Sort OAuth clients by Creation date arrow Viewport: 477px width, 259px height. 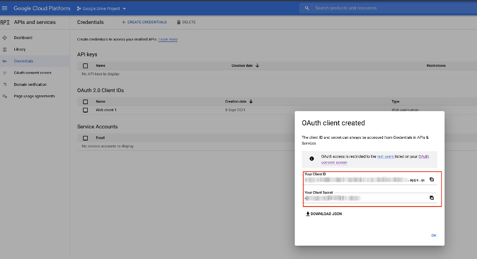coord(251,101)
